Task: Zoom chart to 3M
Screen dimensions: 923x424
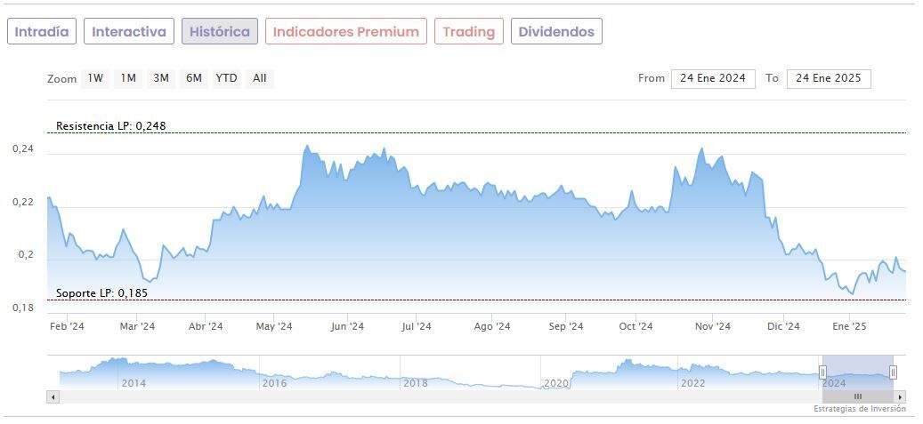Action: [x=161, y=78]
